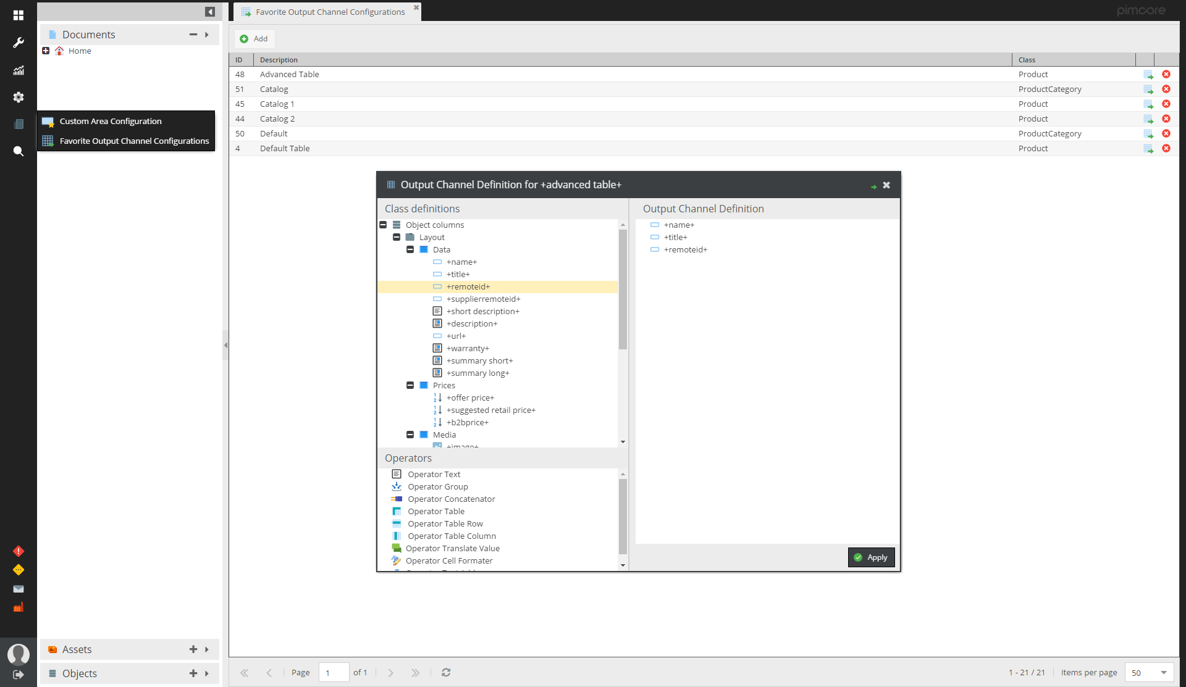
Task: Collapse the Object columns tree node
Action: 383,225
